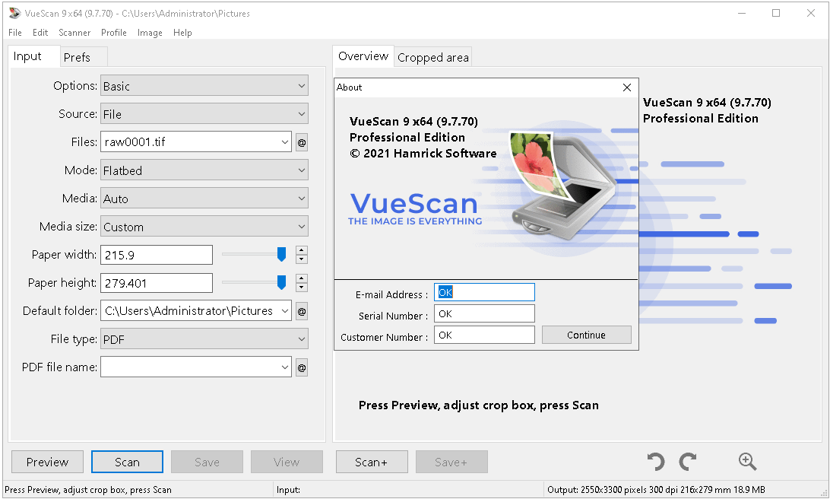Click the Scan button

[127, 462]
